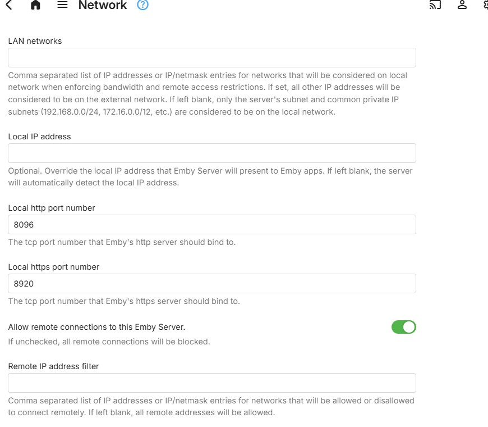Open Network help question mark icon

143,5
